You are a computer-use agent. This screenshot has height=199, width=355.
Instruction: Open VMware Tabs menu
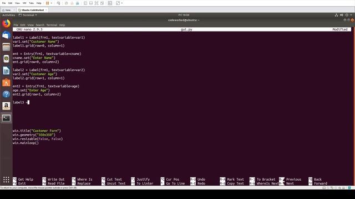[31, 3]
